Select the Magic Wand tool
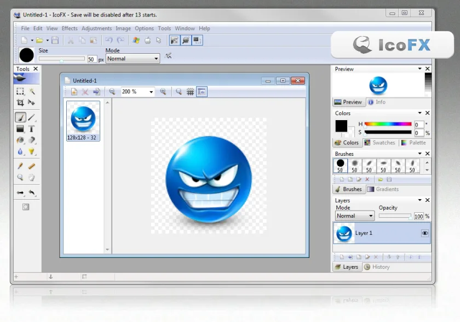Image resolution: width=460 pixels, height=322 pixels. [32, 91]
